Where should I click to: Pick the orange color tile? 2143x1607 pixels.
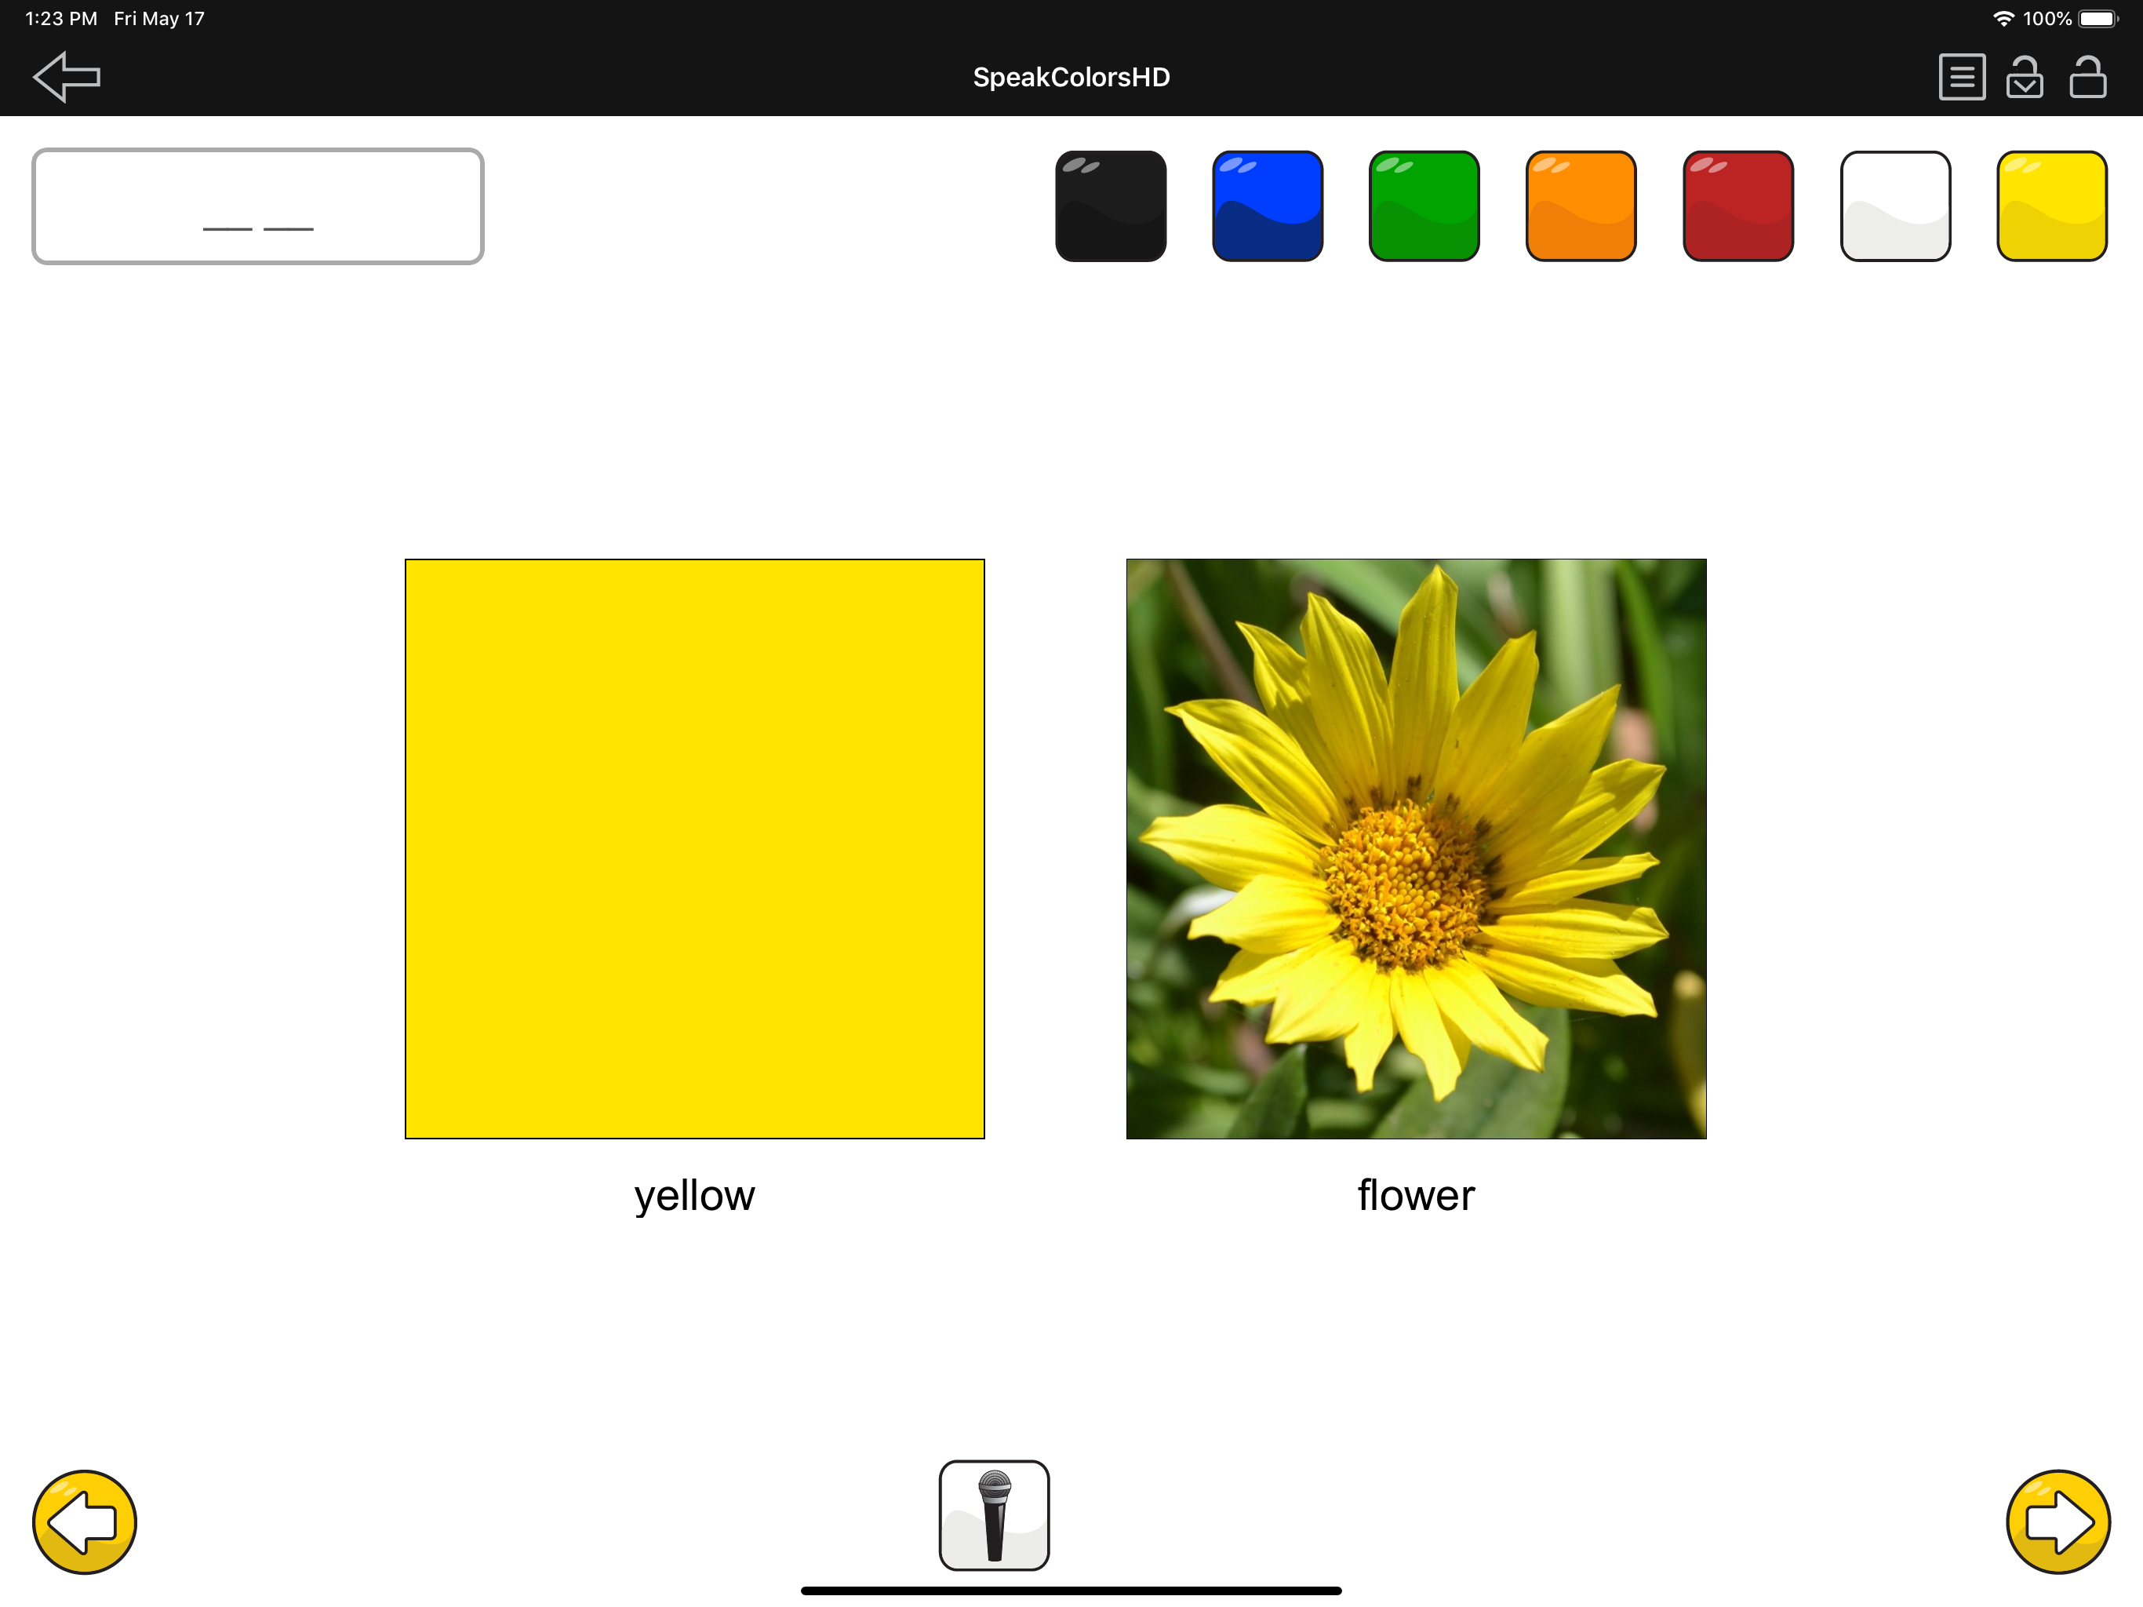click(x=1580, y=206)
